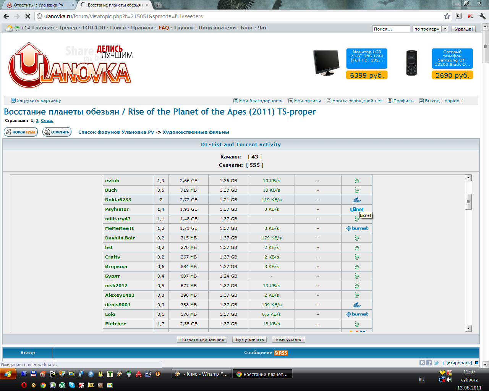Viewport: 489px width, 391px height.
Task: Switch to the Winamp window in taskbar
Action: 201,374
